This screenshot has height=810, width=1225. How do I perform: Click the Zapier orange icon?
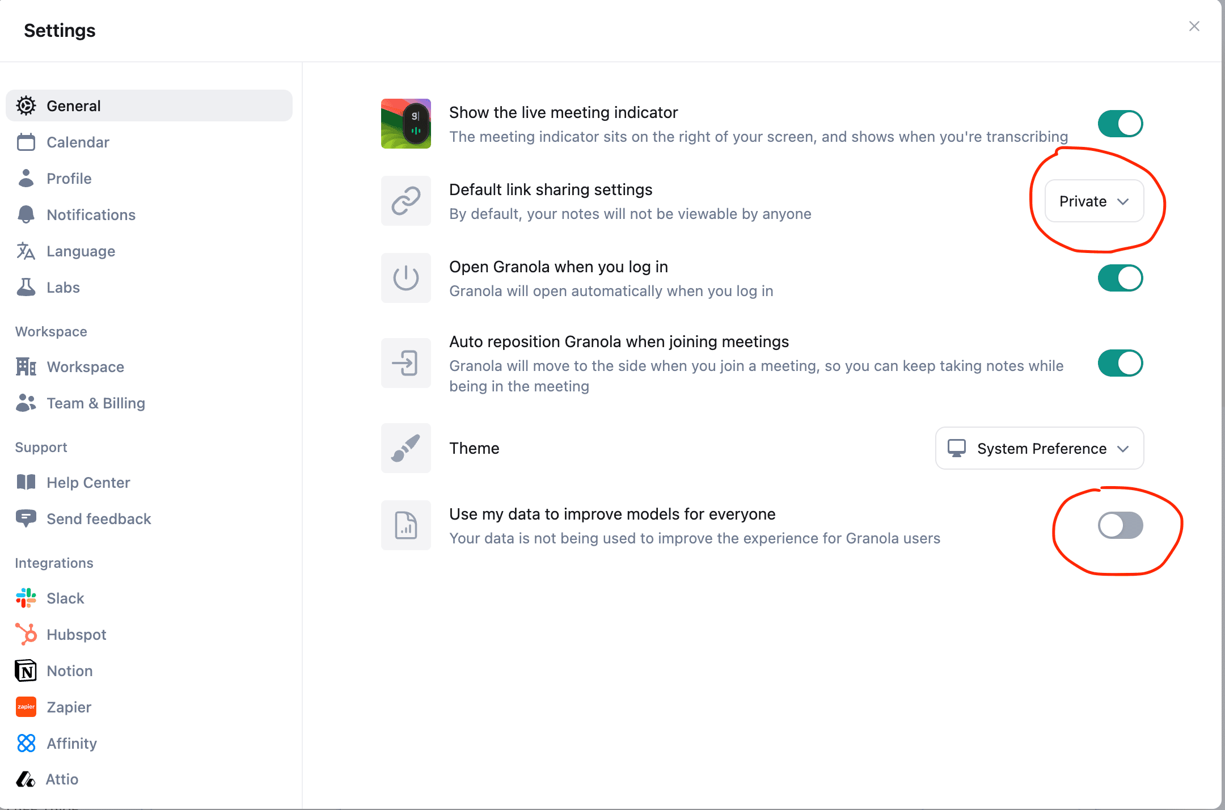coord(26,707)
